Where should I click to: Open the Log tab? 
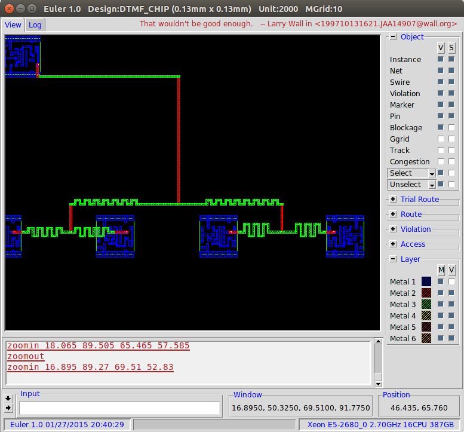click(x=35, y=25)
